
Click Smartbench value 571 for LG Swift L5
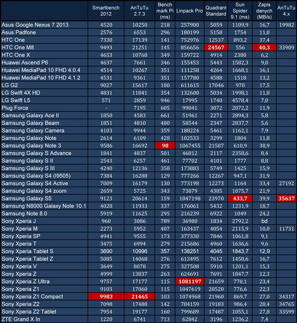click(106, 100)
